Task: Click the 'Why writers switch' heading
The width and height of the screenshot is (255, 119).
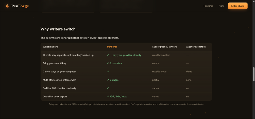Action: [58, 29]
